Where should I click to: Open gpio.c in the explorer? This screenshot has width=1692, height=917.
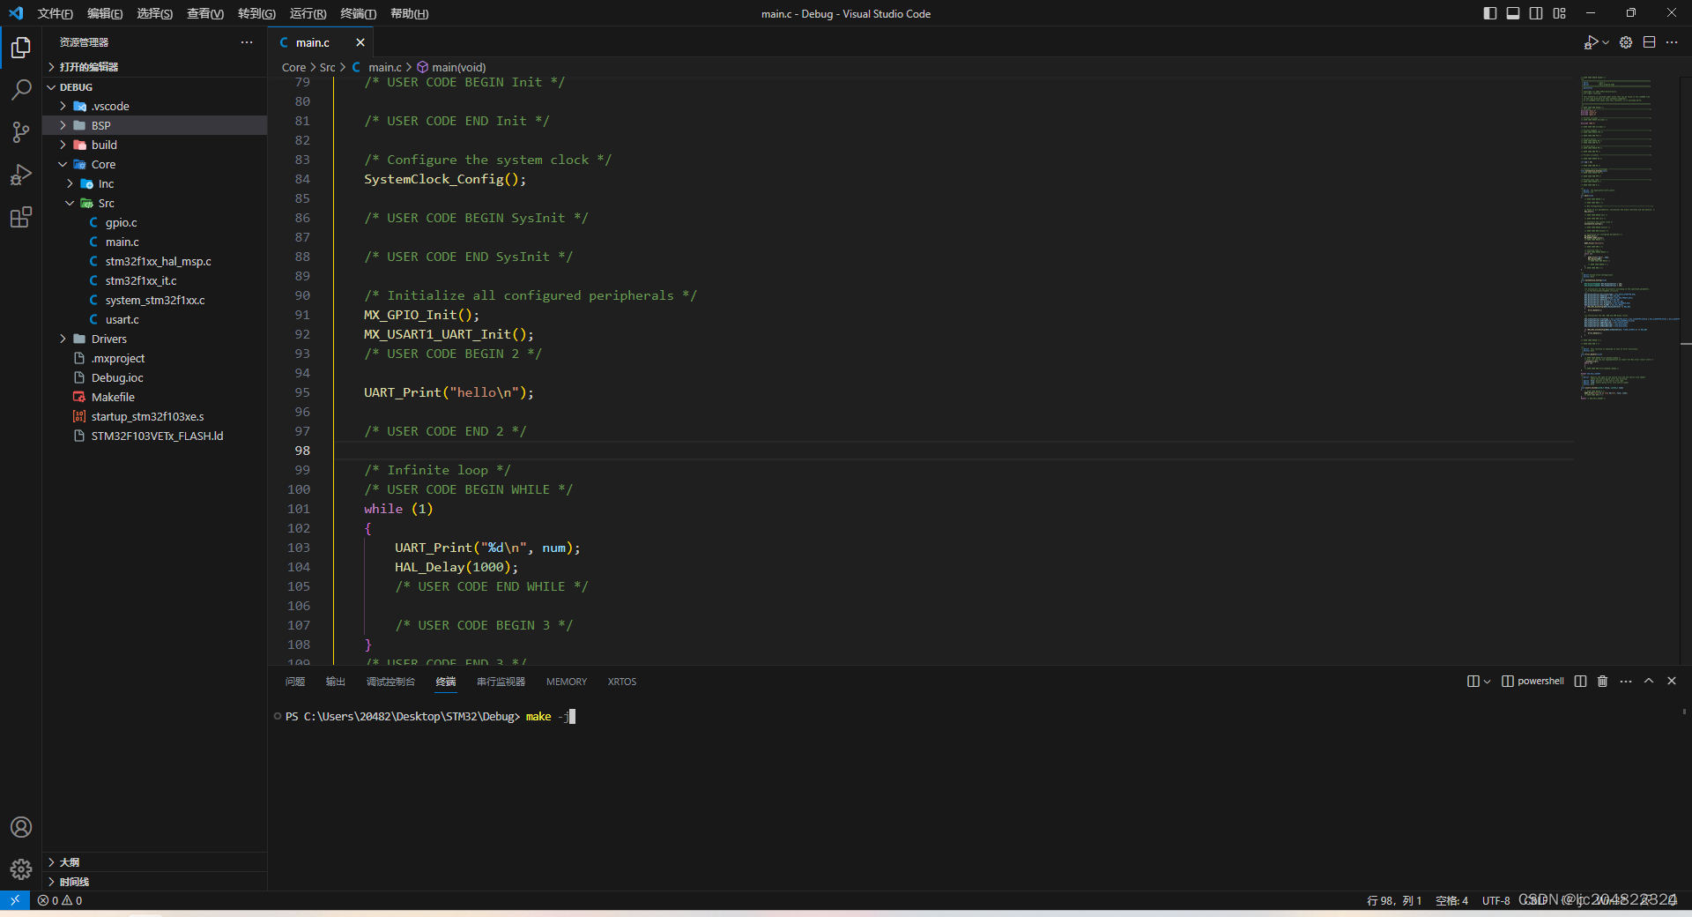pos(155,222)
